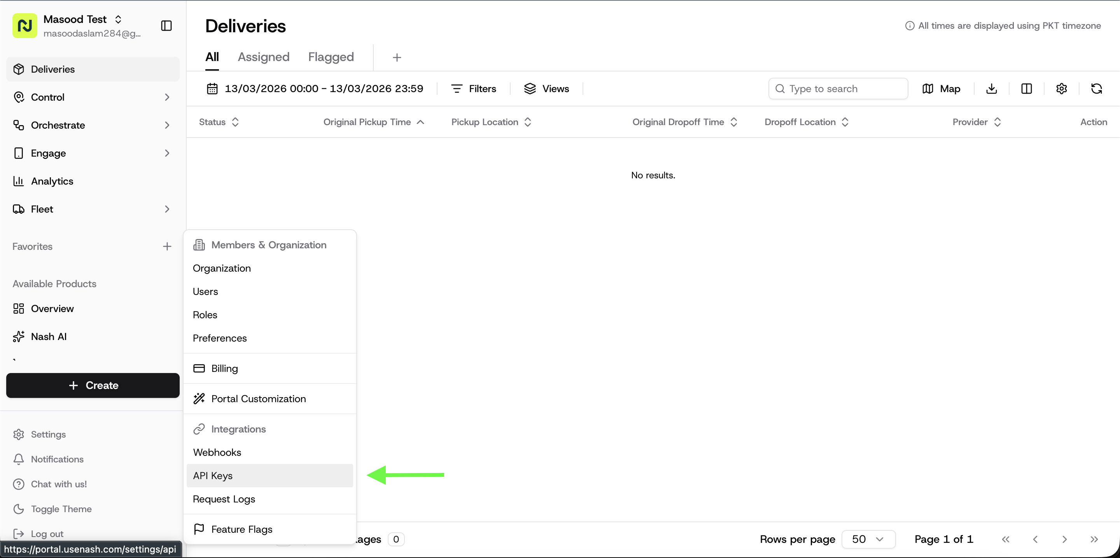Open the Filters button
The width and height of the screenshot is (1120, 558).
point(474,89)
